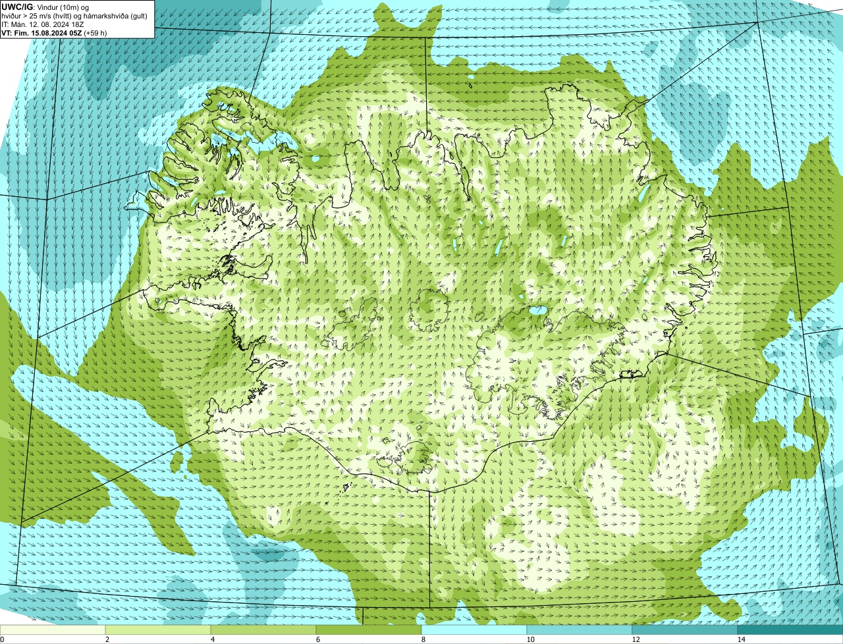
Task: Click the light green 2–4 m/s legend swatch
Action: pyautogui.click(x=159, y=630)
